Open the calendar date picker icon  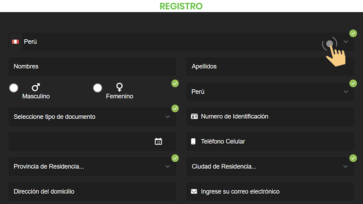click(158, 141)
